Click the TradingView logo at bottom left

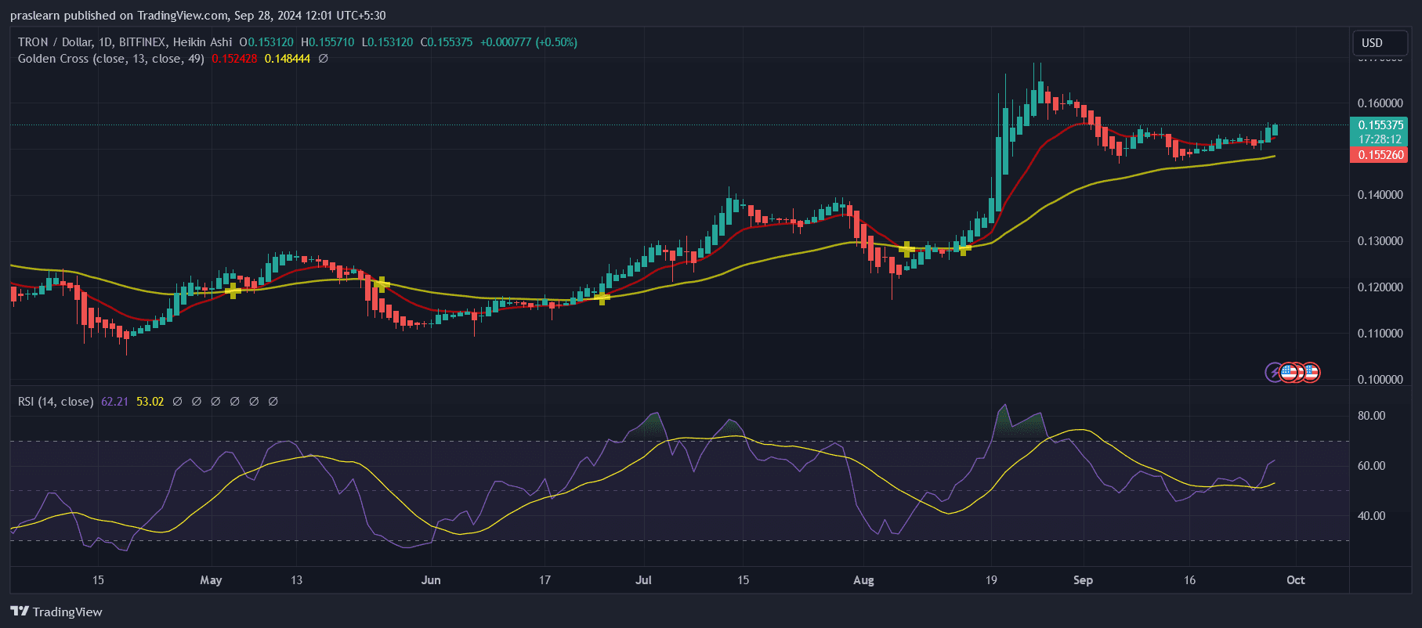(56, 612)
